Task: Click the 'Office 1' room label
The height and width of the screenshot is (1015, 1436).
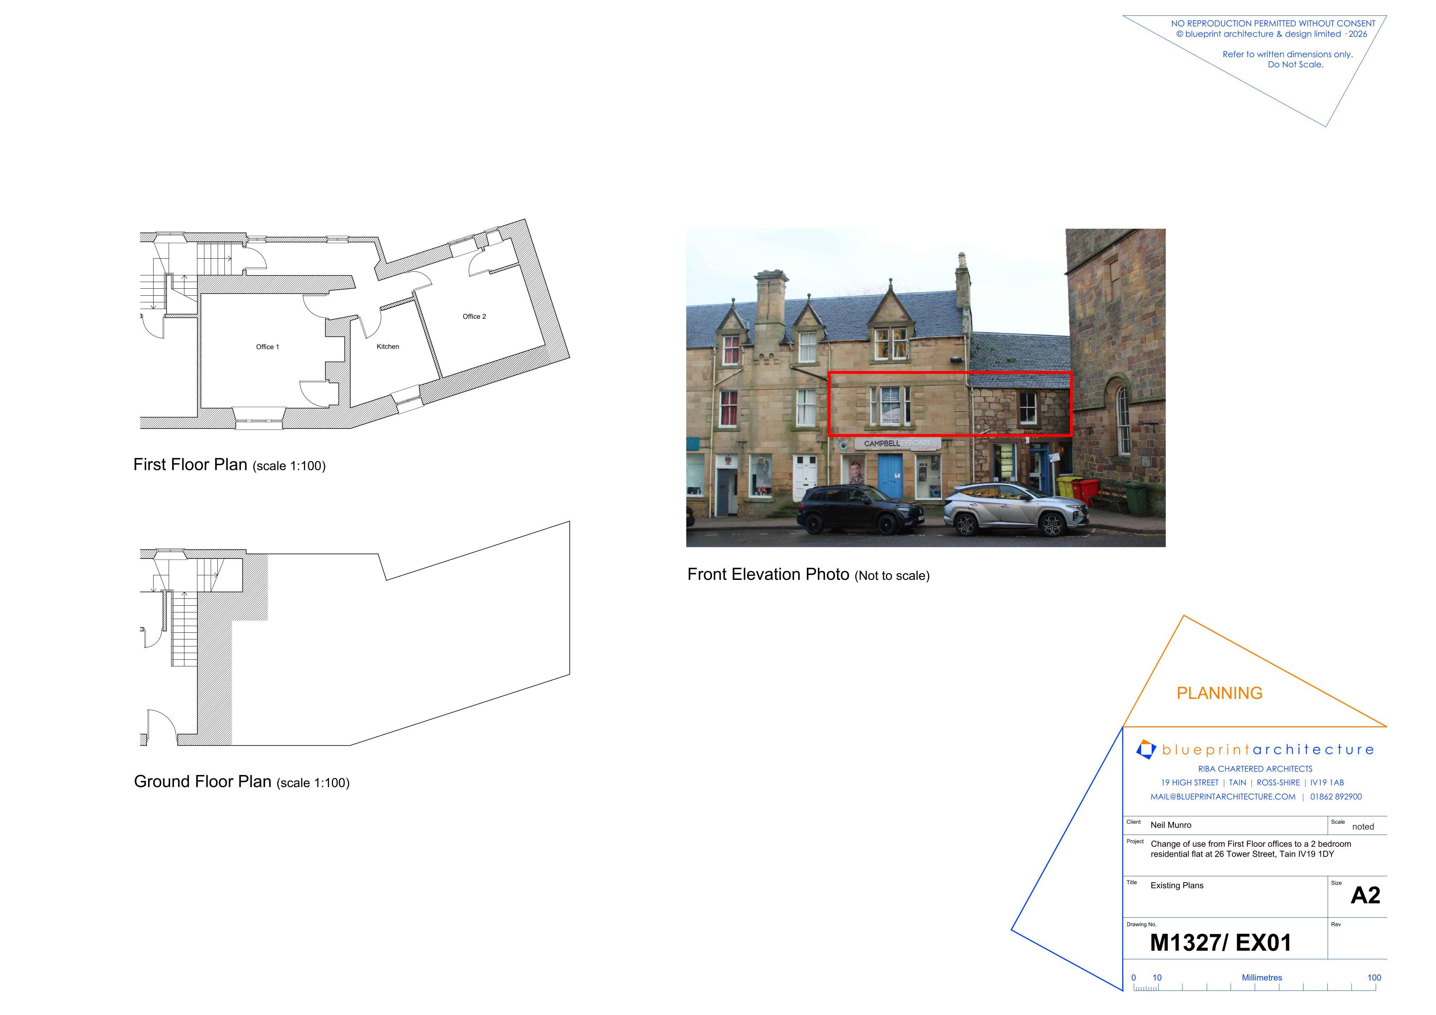Action: click(268, 347)
